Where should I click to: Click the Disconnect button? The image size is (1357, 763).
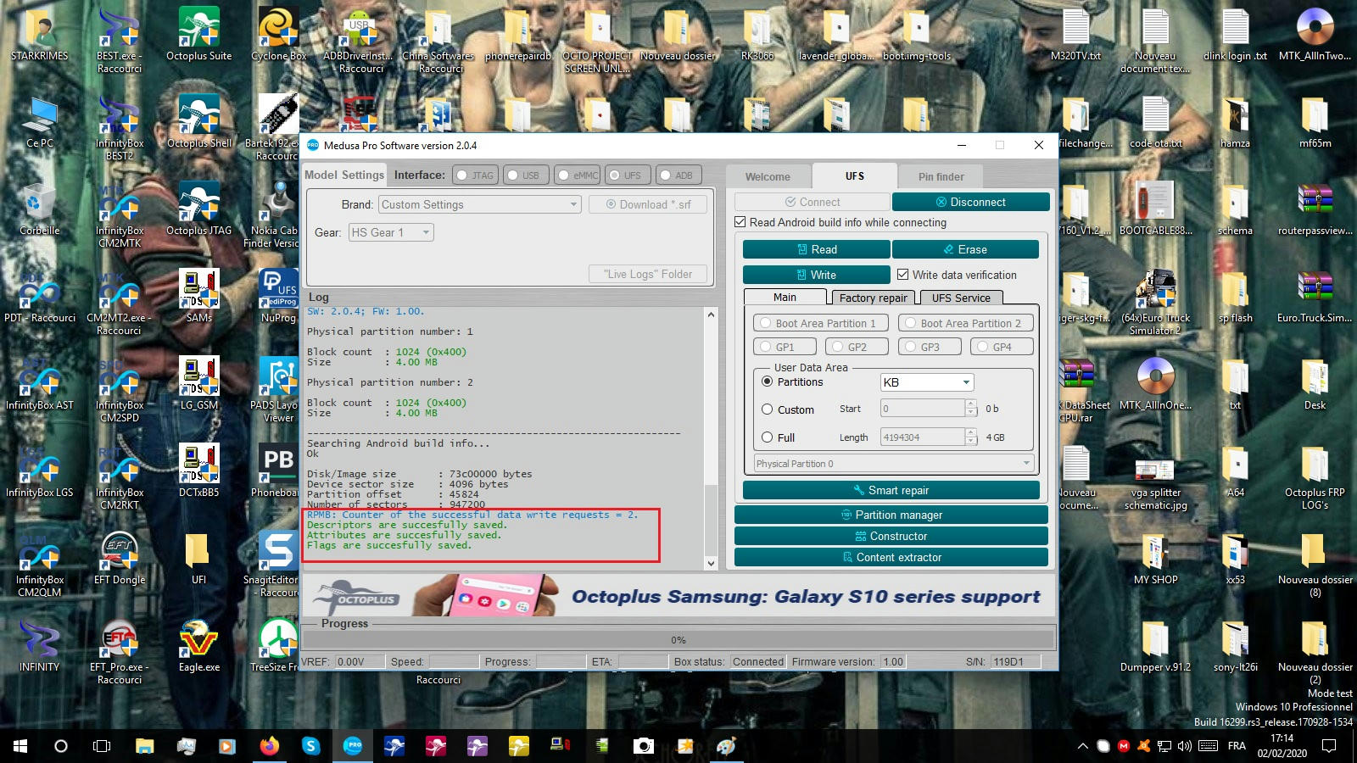pyautogui.click(x=970, y=202)
